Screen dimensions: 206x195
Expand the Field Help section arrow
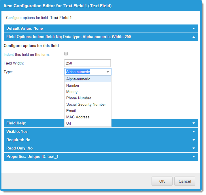click(194, 123)
